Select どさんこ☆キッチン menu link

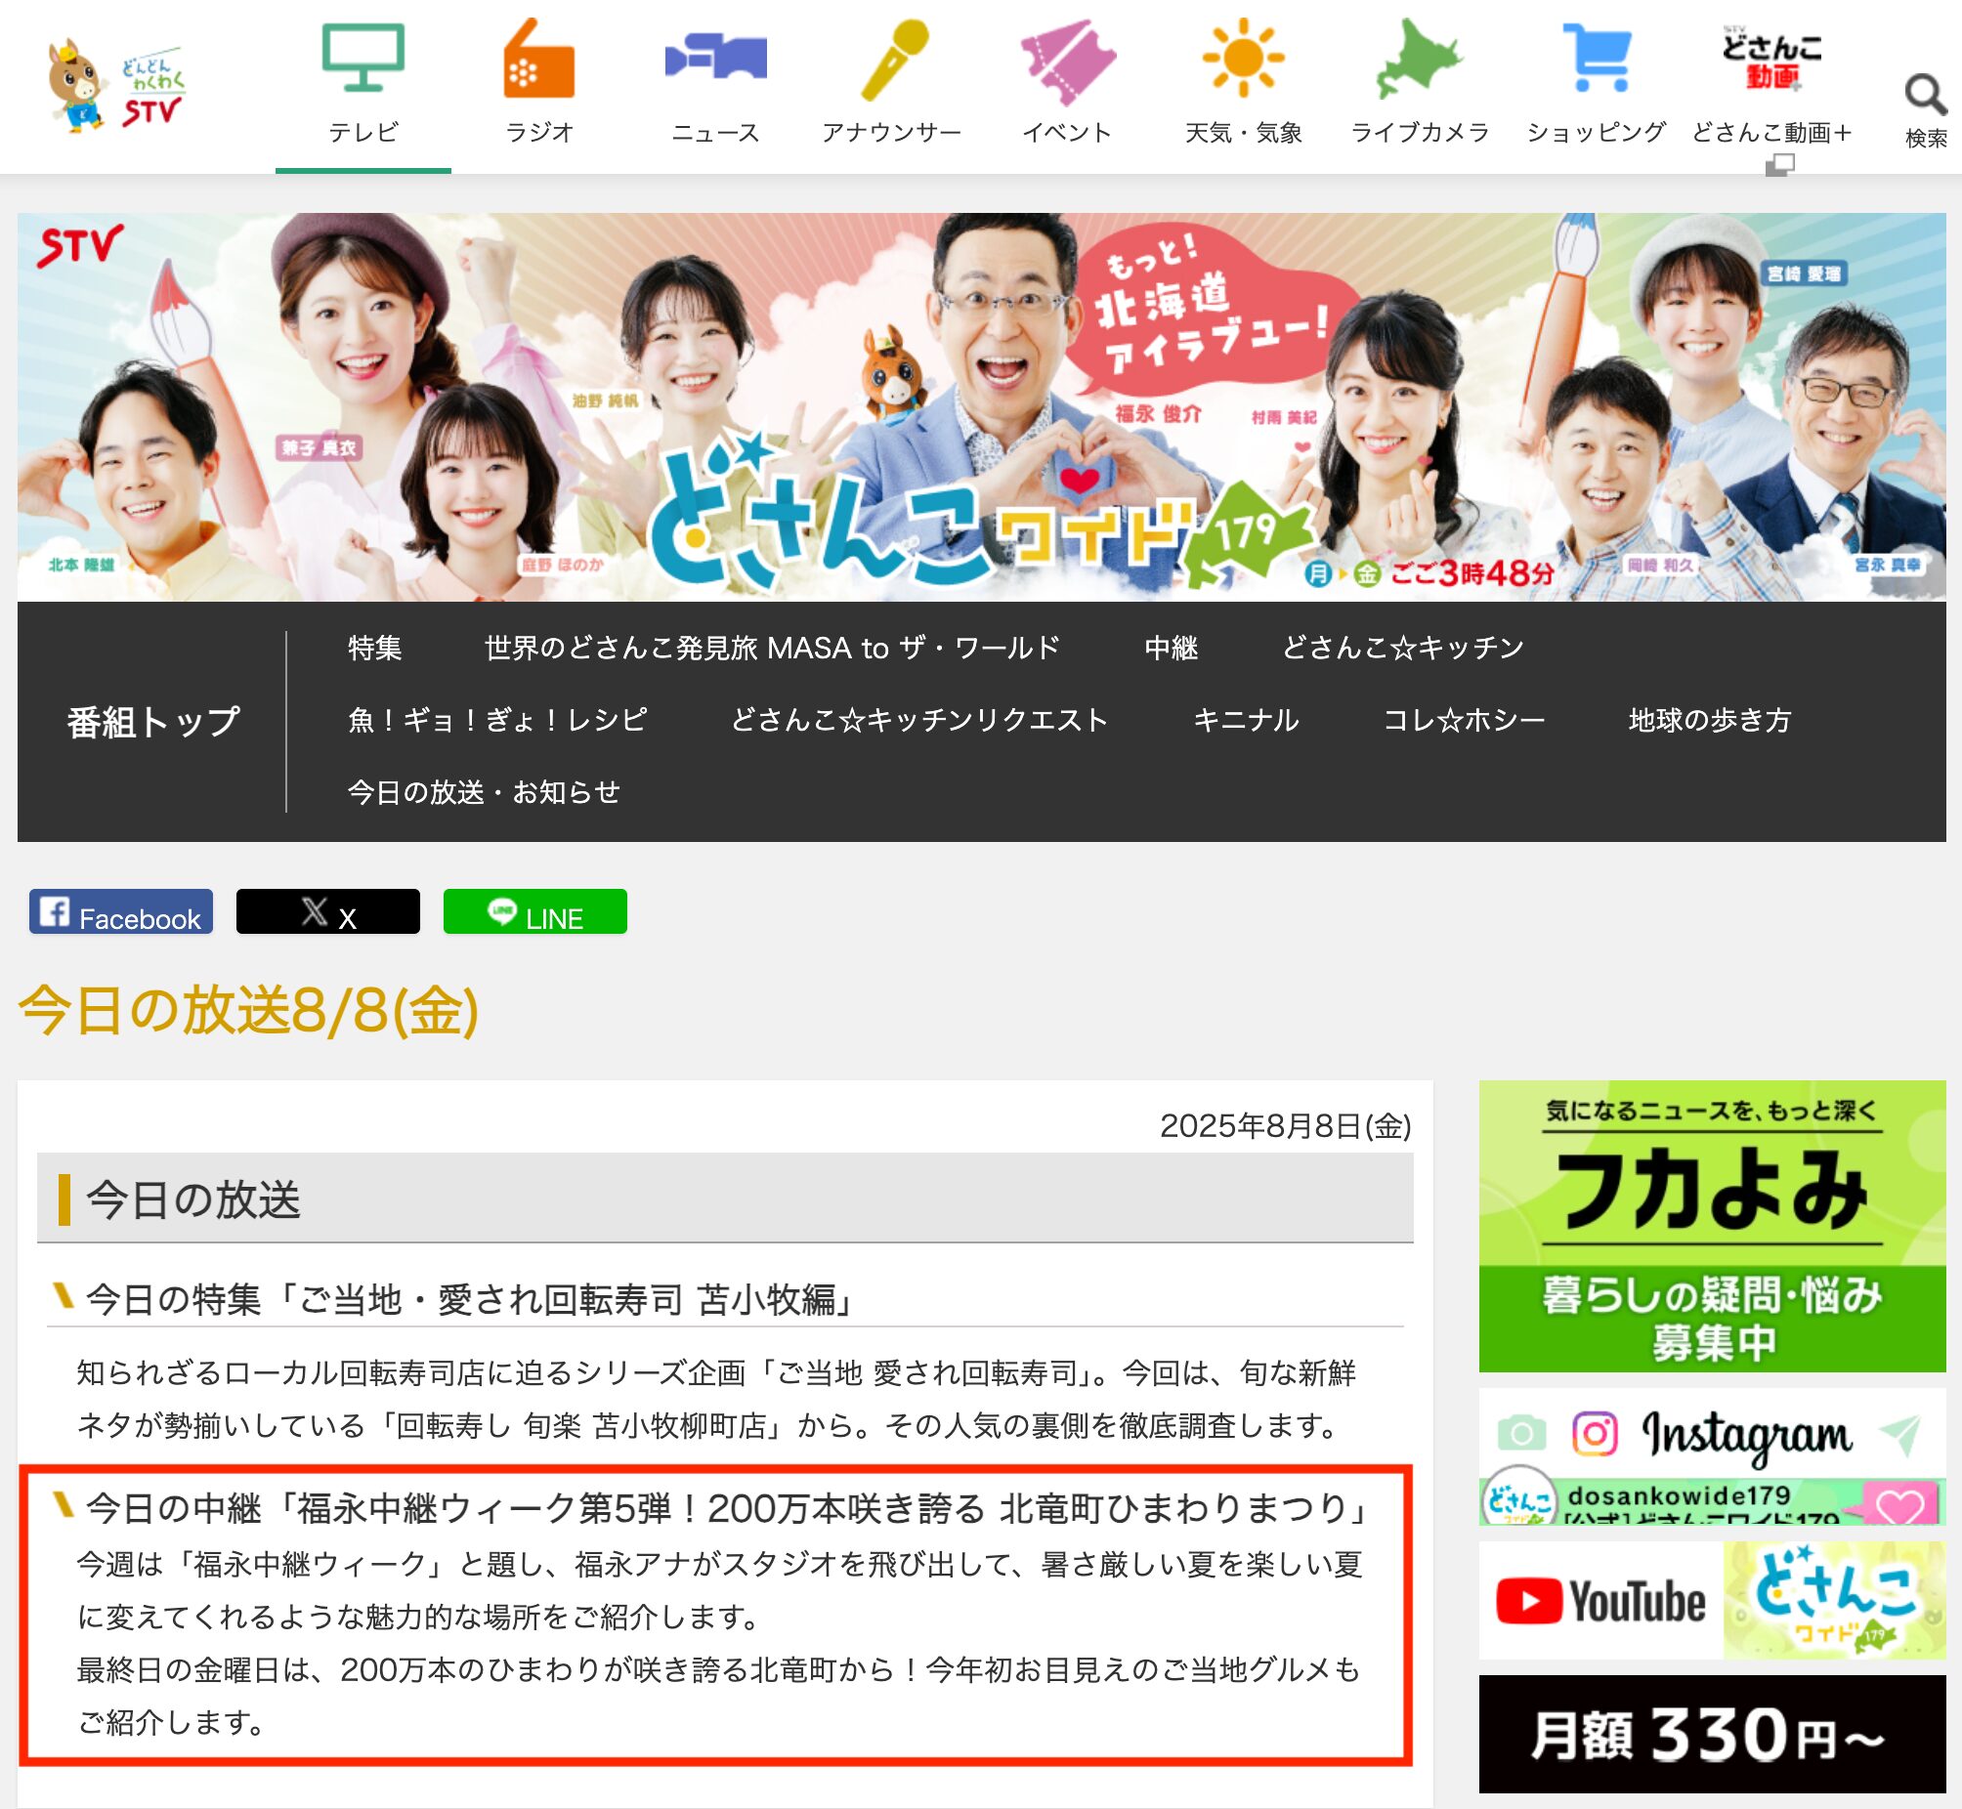1403,648
